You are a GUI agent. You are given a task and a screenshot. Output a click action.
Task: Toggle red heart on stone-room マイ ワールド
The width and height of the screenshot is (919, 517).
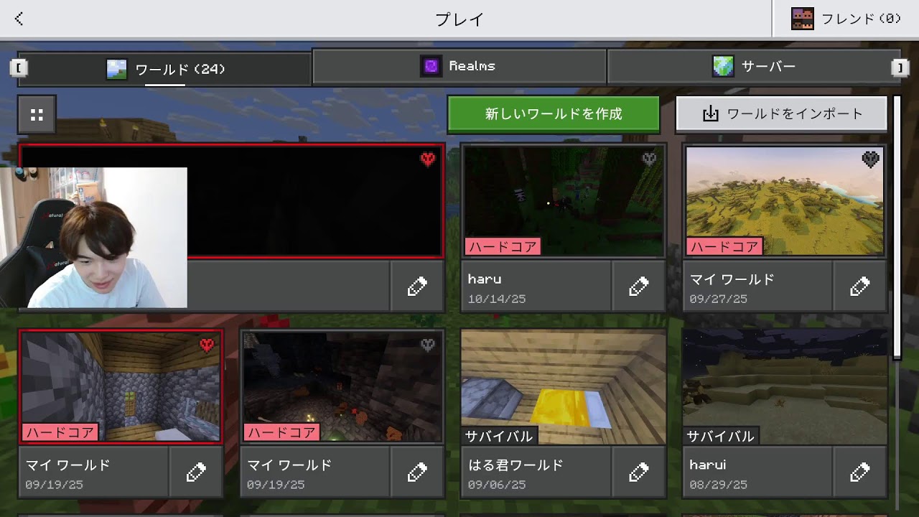pos(207,345)
